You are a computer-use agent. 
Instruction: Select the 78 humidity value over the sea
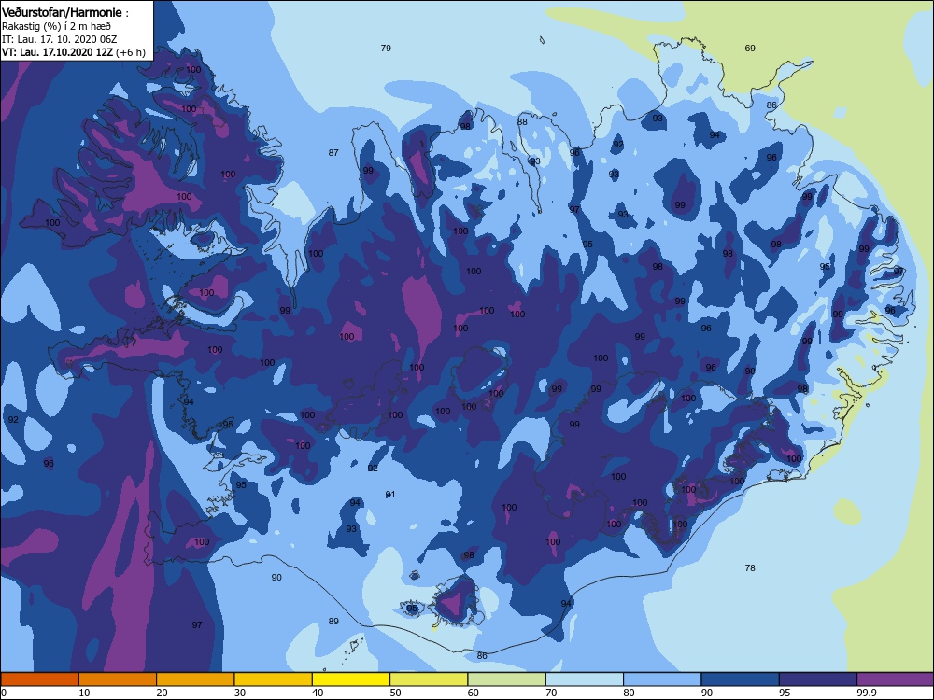(x=750, y=567)
